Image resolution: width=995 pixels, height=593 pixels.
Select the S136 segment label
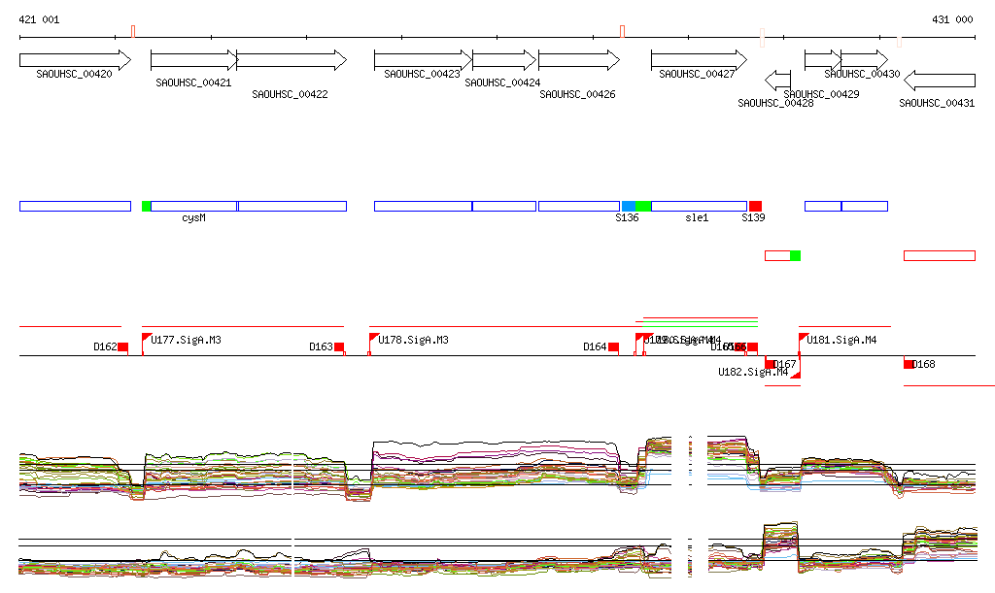(x=627, y=218)
